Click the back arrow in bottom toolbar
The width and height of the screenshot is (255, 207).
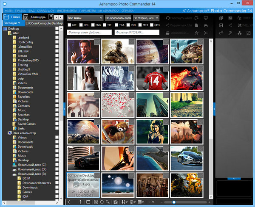(70, 202)
